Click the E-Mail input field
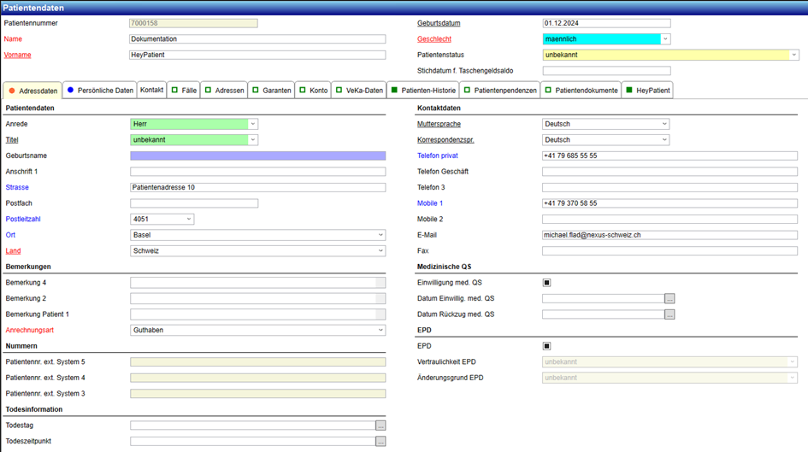The image size is (808, 452). [x=669, y=235]
